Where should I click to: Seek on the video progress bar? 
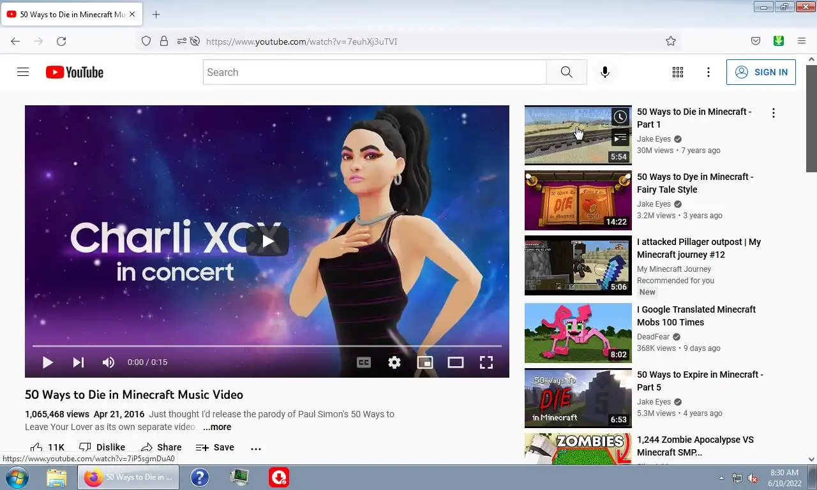pyautogui.click(x=267, y=346)
